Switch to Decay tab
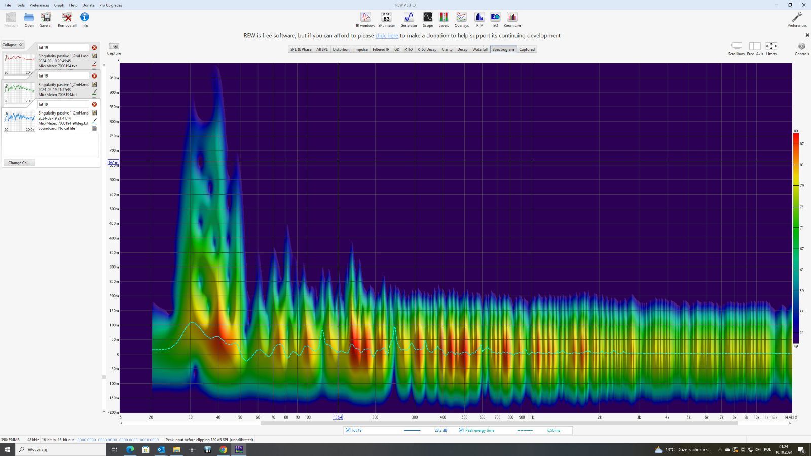This screenshot has width=811, height=456. 462,49
